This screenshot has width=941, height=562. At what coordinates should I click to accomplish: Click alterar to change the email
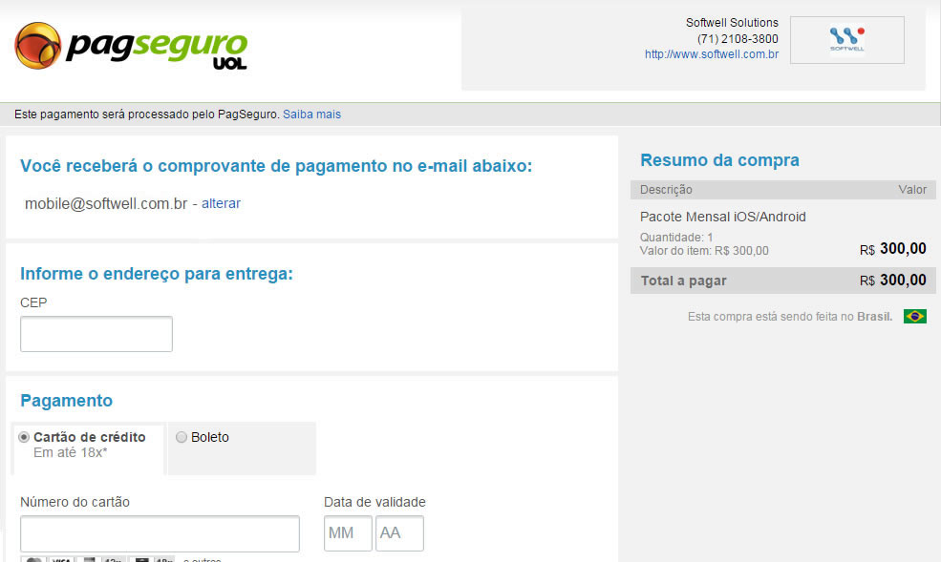click(221, 203)
